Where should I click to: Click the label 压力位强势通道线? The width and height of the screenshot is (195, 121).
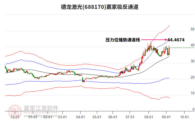click(123, 40)
